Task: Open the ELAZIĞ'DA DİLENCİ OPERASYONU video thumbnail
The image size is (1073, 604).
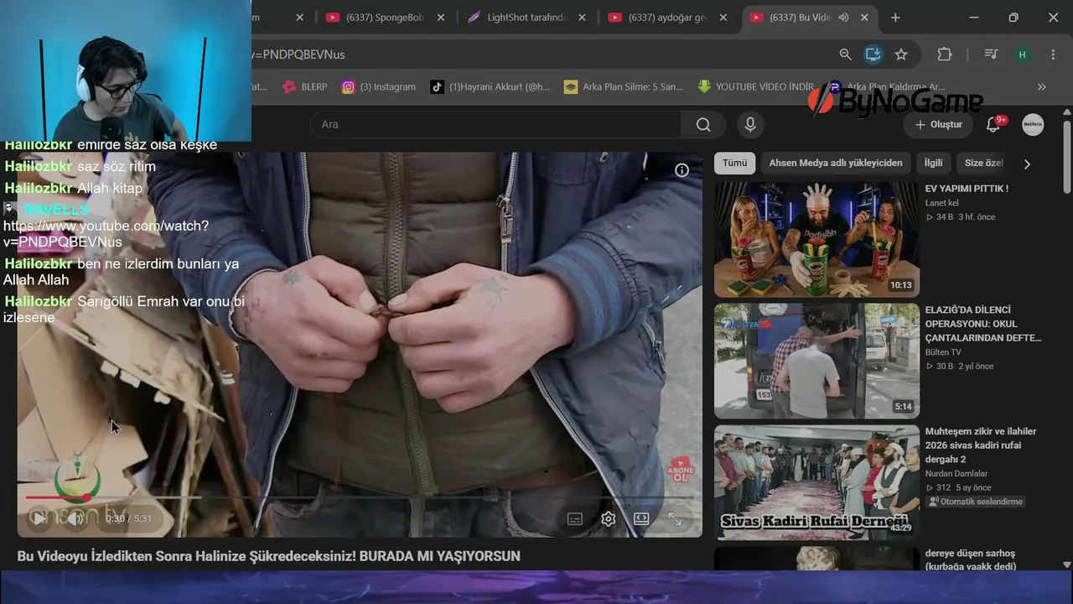Action: point(816,361)
